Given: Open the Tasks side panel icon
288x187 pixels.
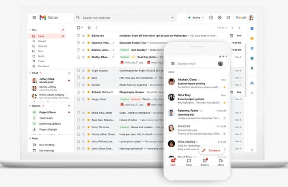Looking at the screenshot, I should pos(252,48).
